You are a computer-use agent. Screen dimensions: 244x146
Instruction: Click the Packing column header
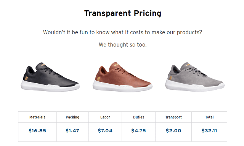[x=72, y=117]
